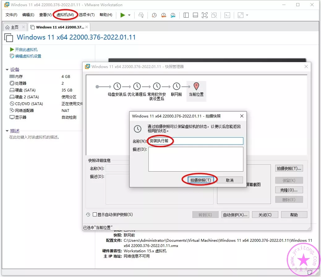321x277 pixels.
Task: Click the take snapshot toolbar icon
Action: point(154,15)
